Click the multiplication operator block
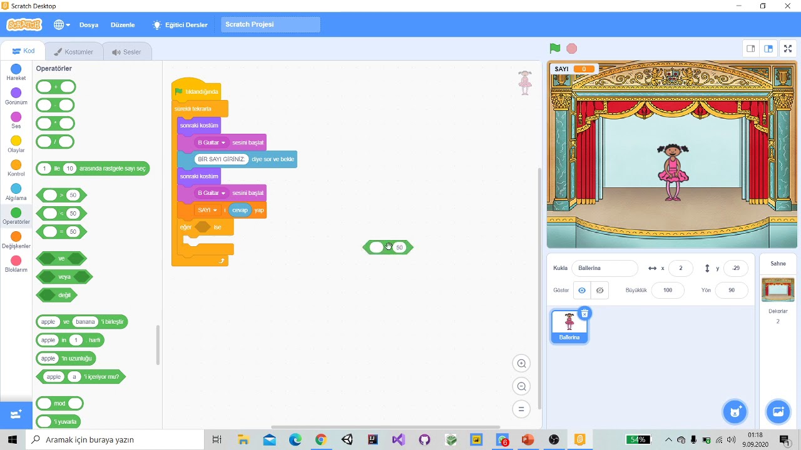 click(55, 124)
